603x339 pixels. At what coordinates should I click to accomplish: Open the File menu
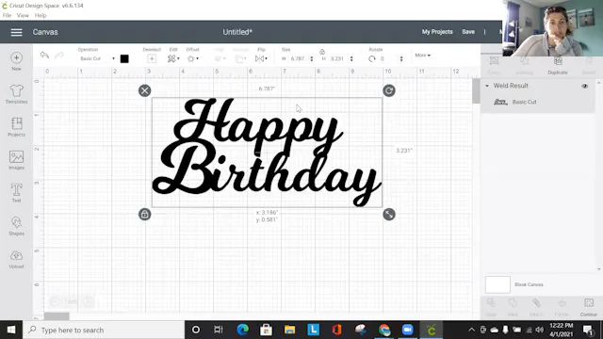click(x=7, y=15)
